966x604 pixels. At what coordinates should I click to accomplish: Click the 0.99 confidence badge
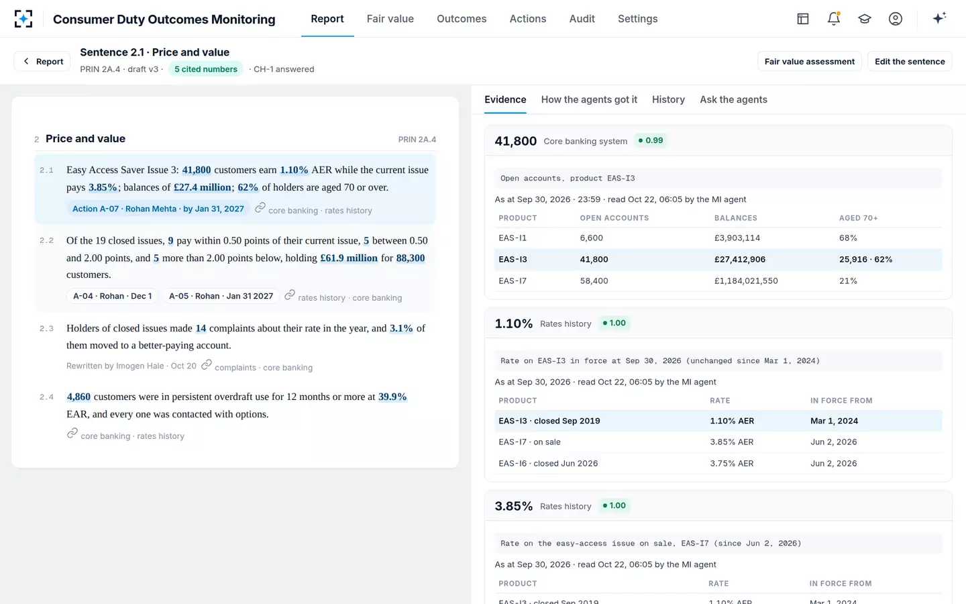[650, 140]
